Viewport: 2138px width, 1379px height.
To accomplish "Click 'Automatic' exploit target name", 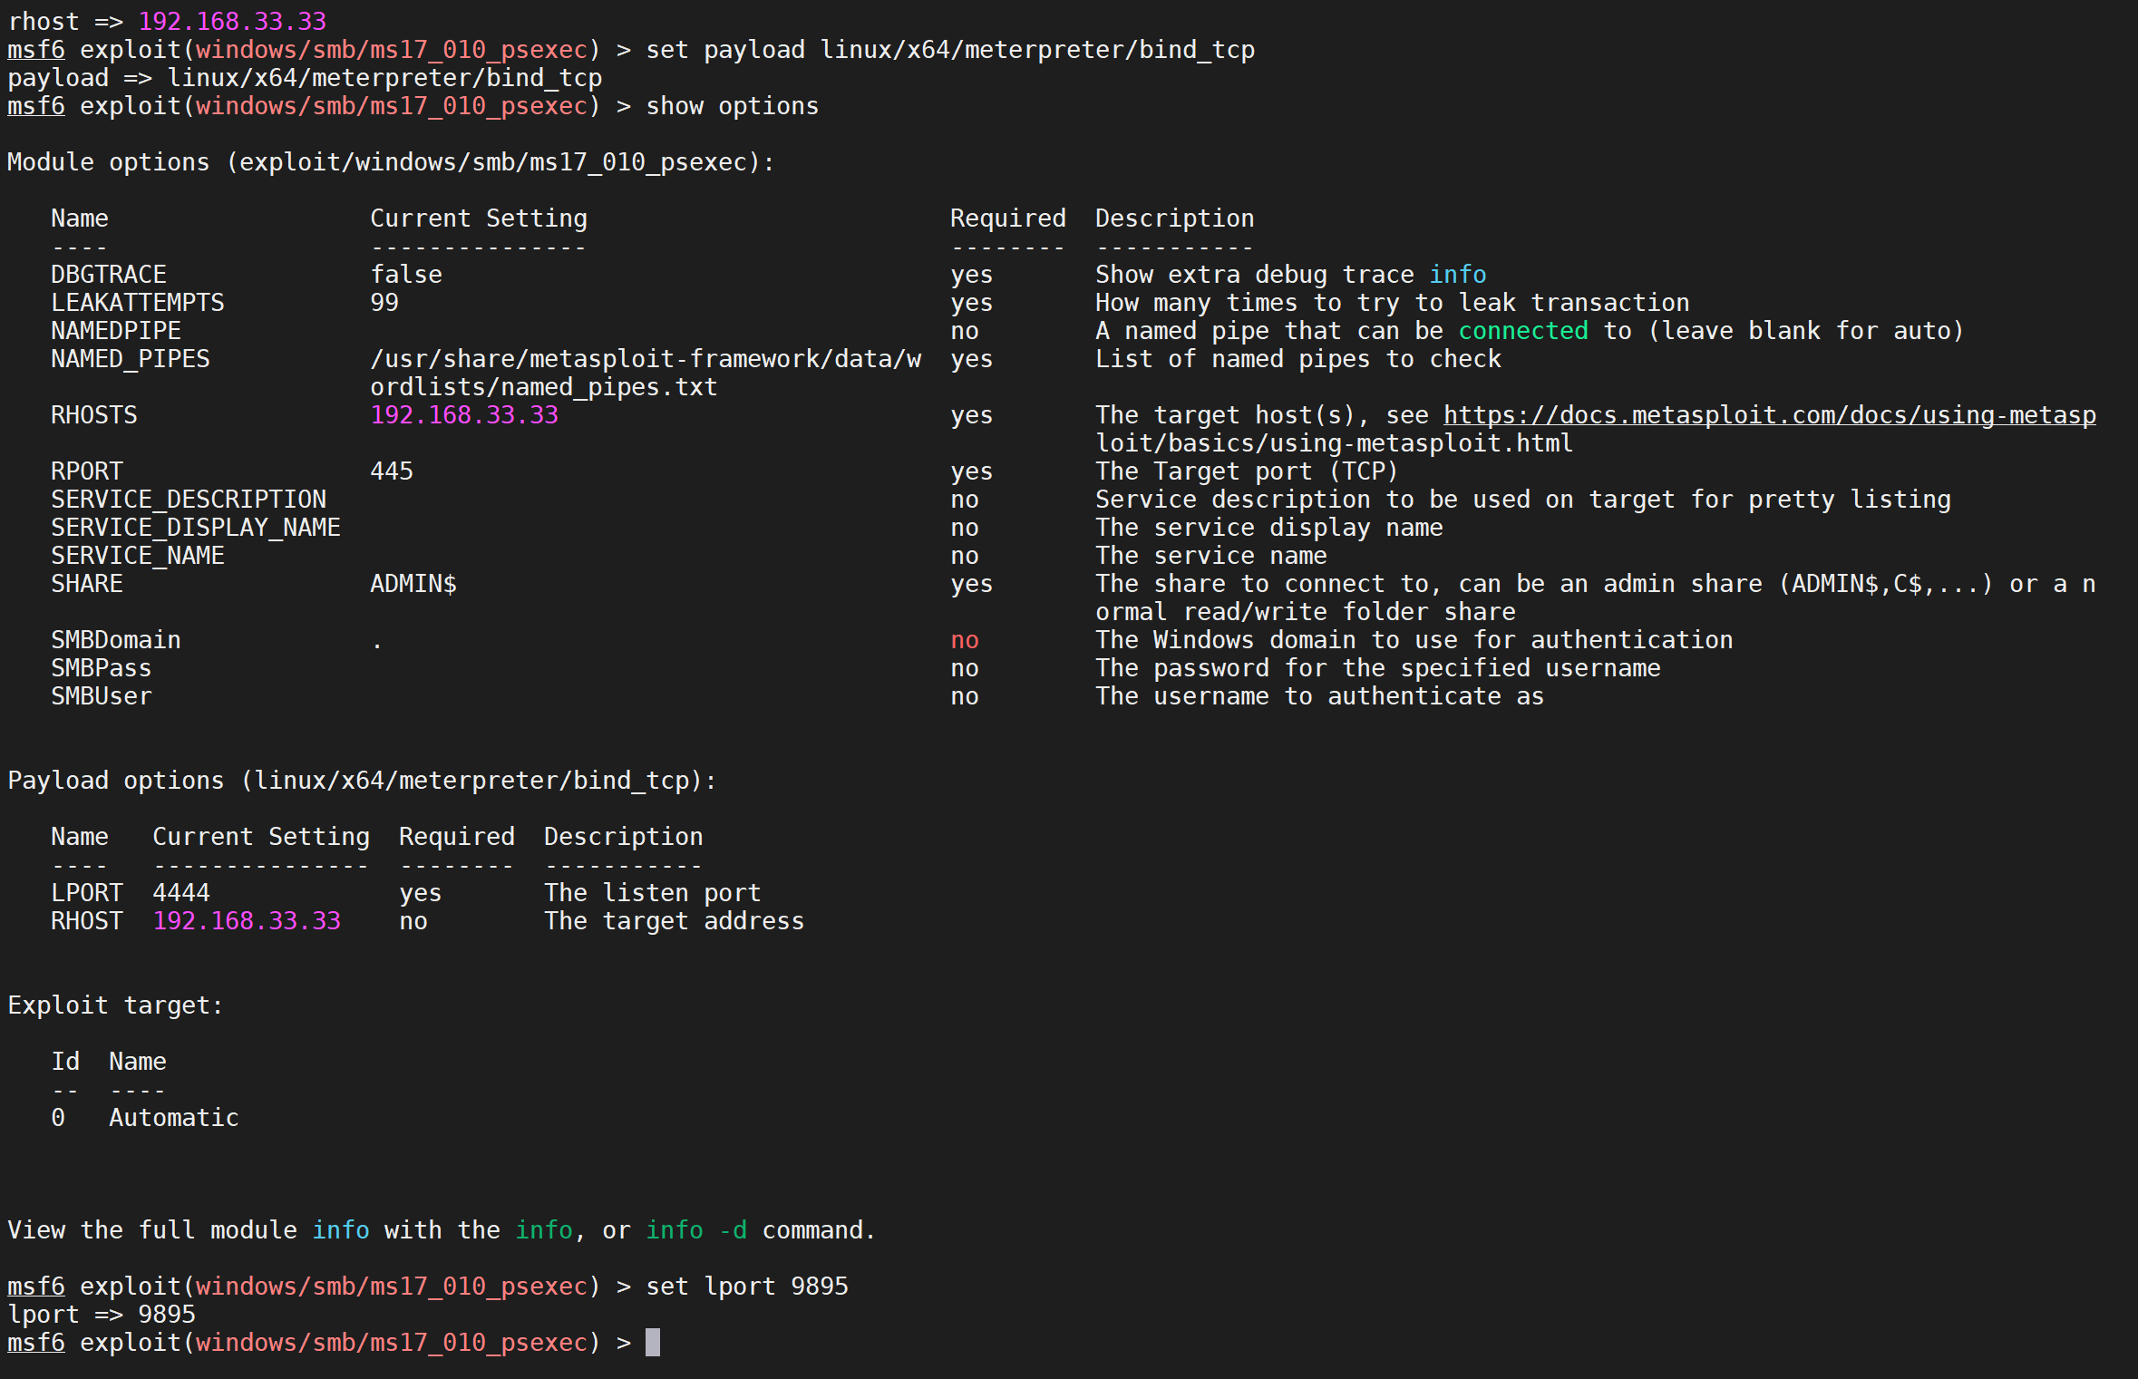I will coord(173,1118).
